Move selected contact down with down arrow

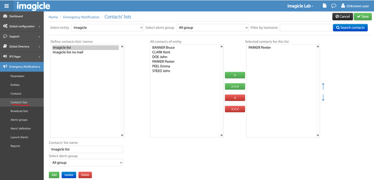[323, 97]
